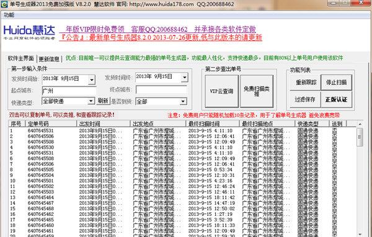Open the 快递类型 combo box
This screenshot has width=372, height=237.
[68, 101]
